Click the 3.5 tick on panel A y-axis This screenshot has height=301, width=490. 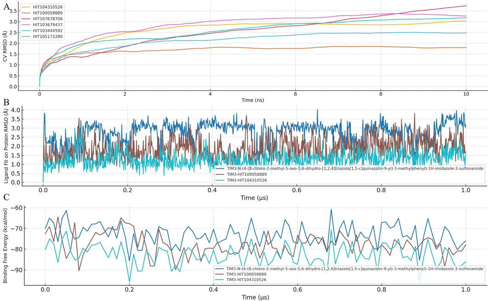[13, 11]
